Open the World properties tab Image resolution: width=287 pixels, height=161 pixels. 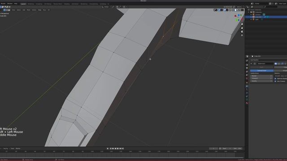247,78
